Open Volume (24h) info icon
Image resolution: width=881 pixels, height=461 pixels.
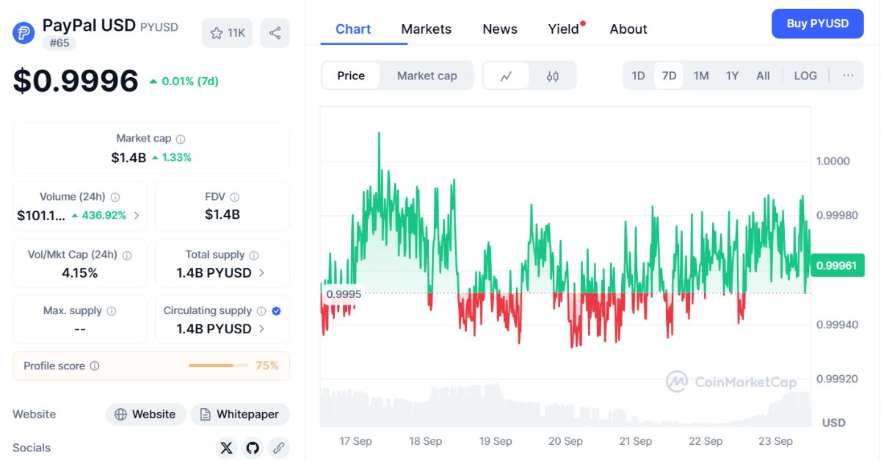pos(115,197)
